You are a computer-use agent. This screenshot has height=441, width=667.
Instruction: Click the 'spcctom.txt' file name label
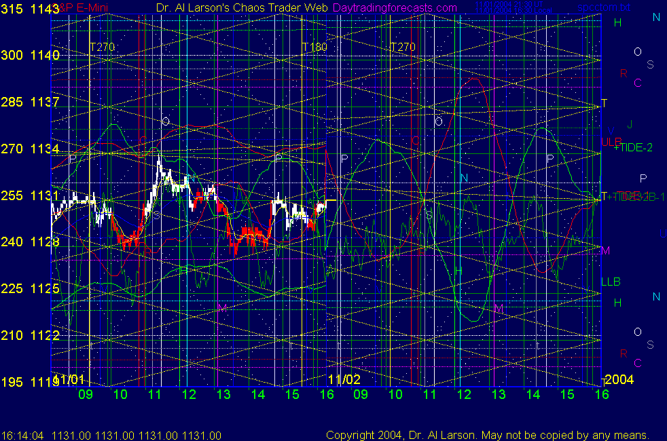coord(604,7)
